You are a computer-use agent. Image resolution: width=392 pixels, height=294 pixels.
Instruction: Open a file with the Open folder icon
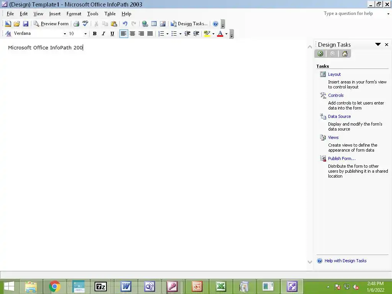coord(17,24)
